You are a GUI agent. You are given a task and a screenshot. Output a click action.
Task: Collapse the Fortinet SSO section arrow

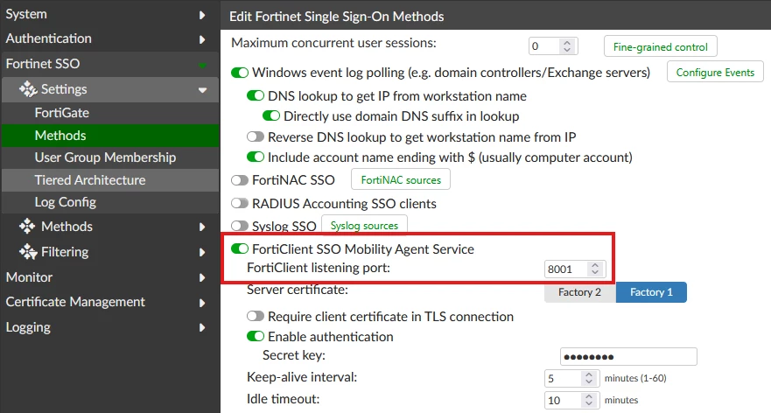(202, 65)
